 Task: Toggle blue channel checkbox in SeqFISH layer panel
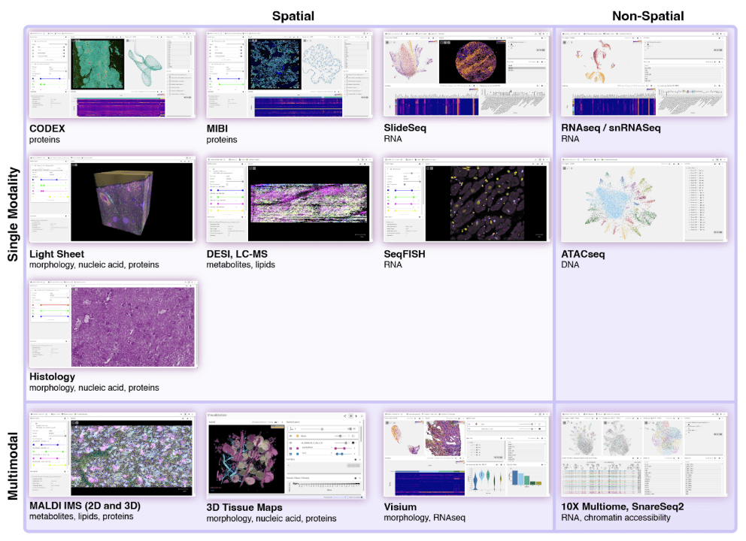click(389, 191)
